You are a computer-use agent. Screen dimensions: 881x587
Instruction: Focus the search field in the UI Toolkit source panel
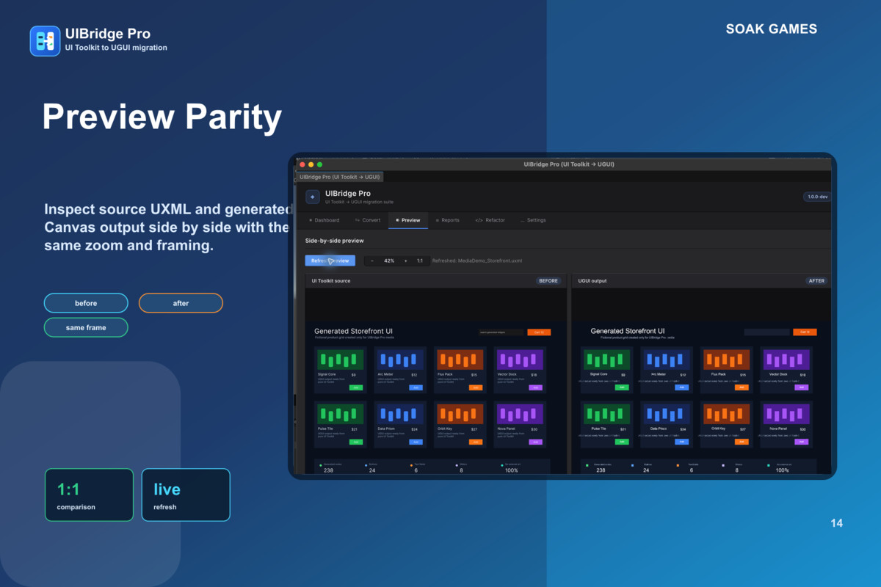pyautogui.click(x=500, y=332)
